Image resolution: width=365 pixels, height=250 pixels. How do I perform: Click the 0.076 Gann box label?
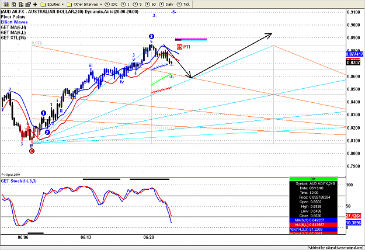[37, 43]
